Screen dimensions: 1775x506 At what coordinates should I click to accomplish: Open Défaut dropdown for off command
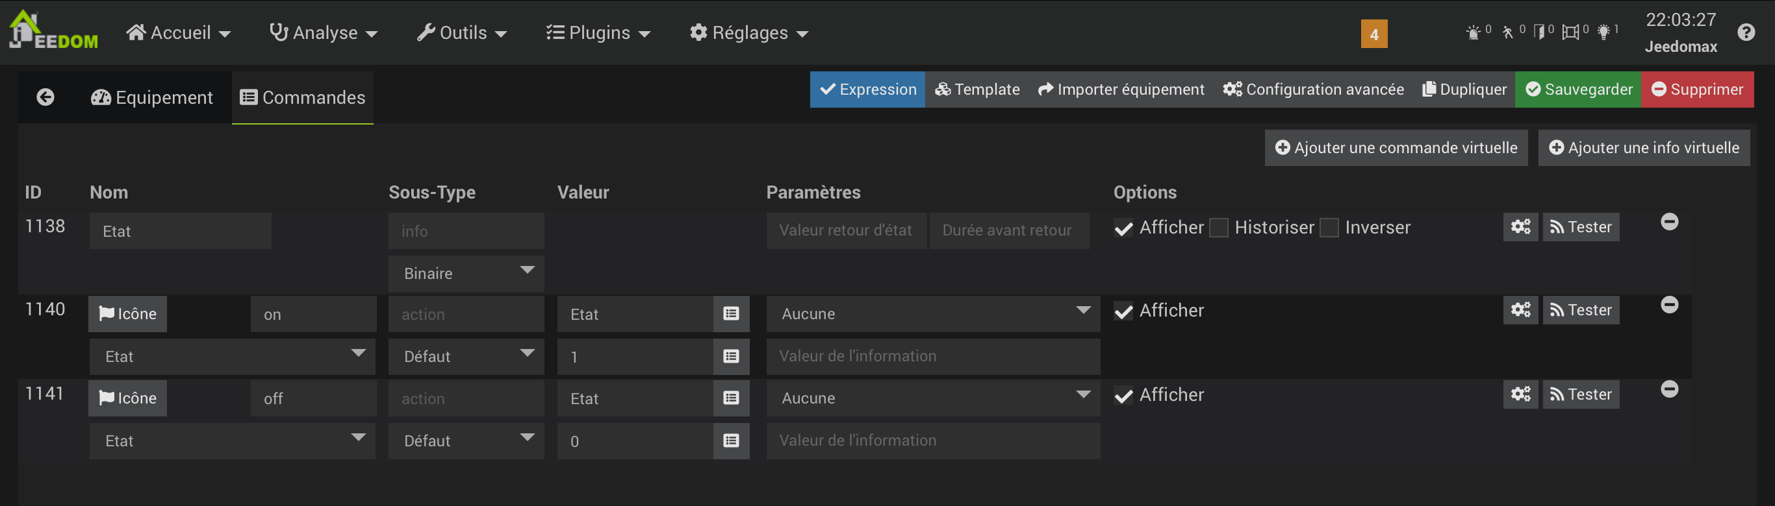466,440
